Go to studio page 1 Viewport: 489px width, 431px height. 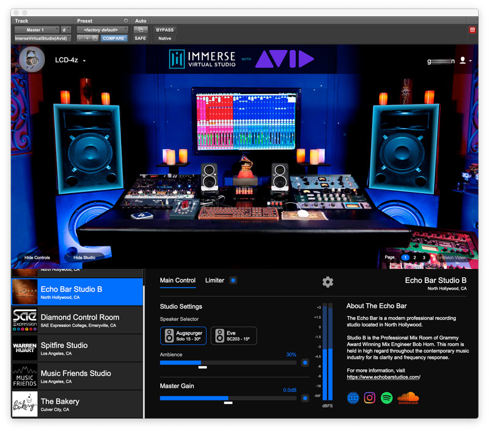click(x=405, y=257)
